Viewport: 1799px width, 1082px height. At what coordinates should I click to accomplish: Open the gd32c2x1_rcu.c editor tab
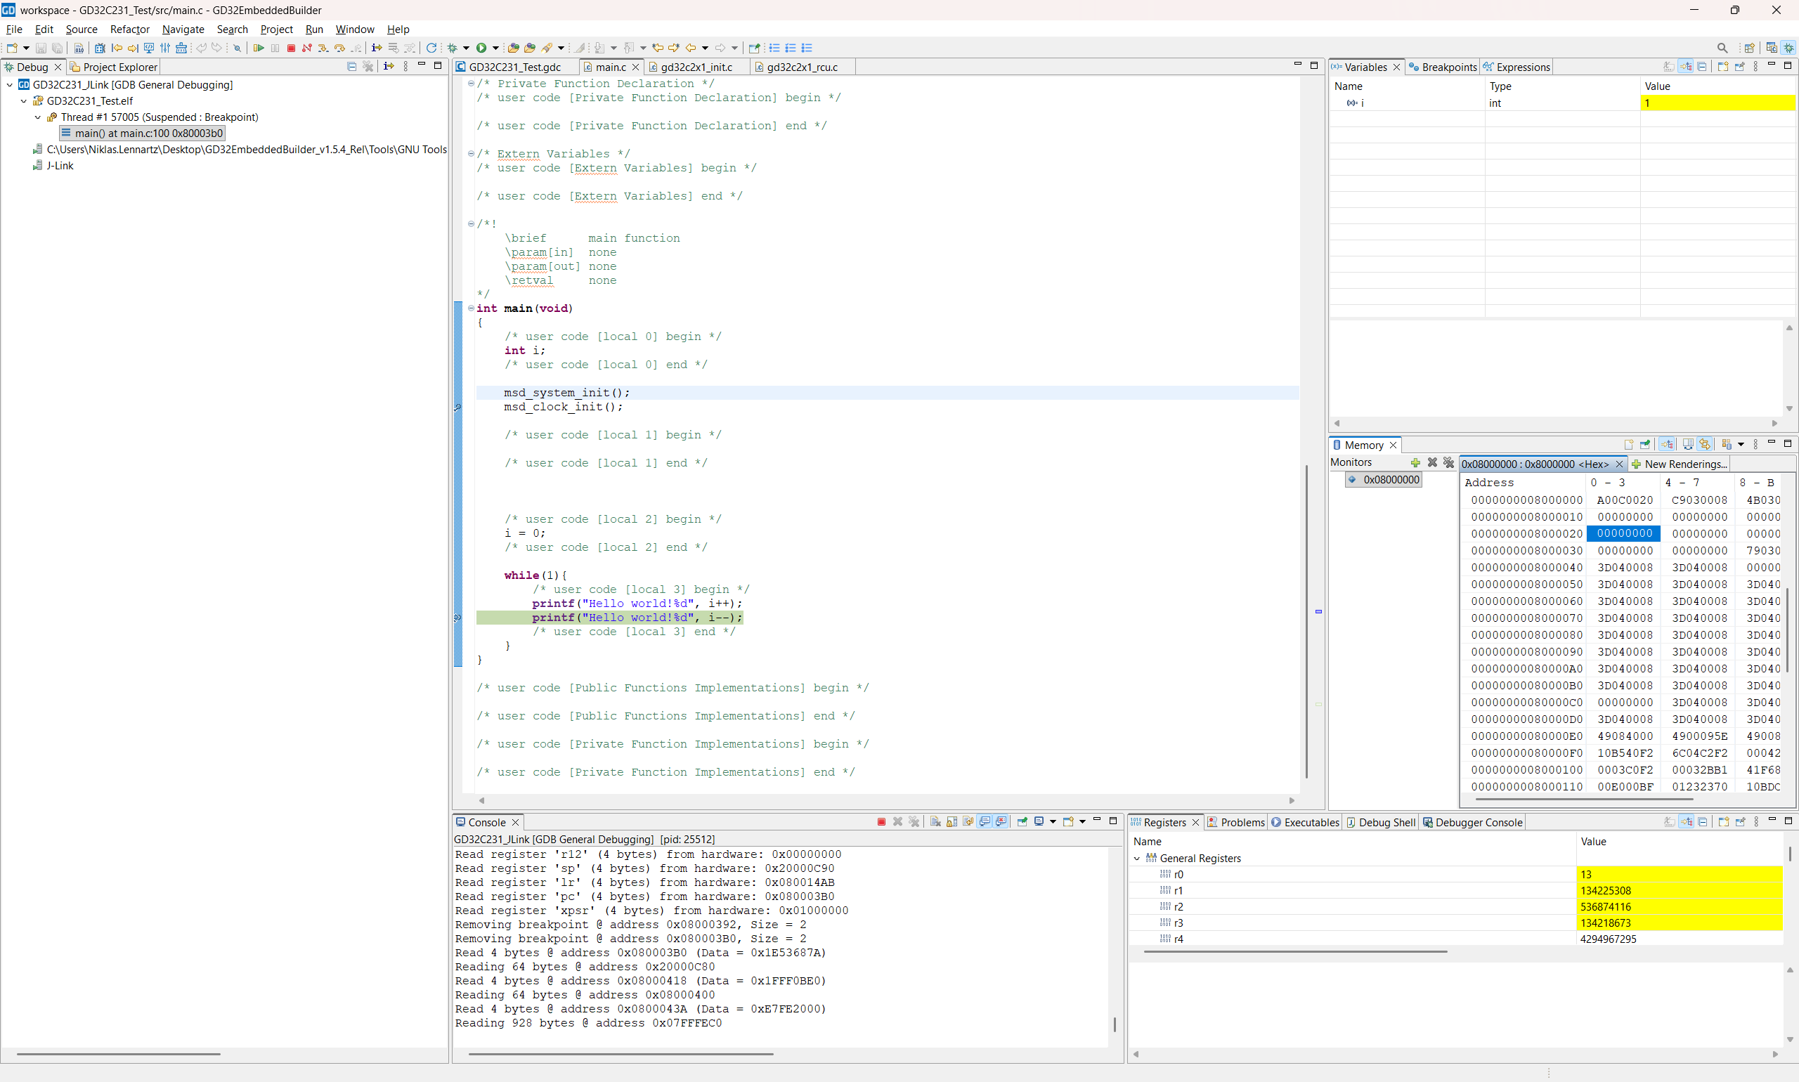coord(801,67)
